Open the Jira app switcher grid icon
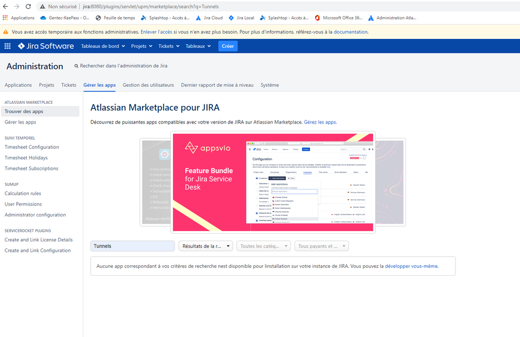Viewport: 520px width, 337px height. click(7, 46)
